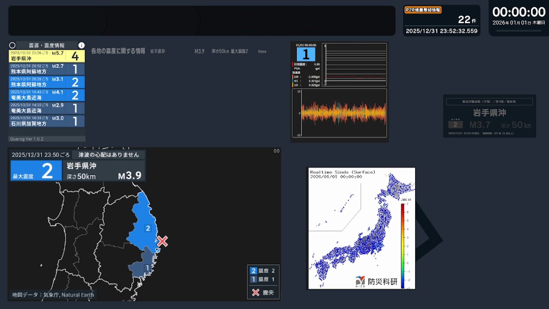This screenshot has height=309, width=549.
Task: Click the 津波の心配はありません notice
Action: [109, 154]
